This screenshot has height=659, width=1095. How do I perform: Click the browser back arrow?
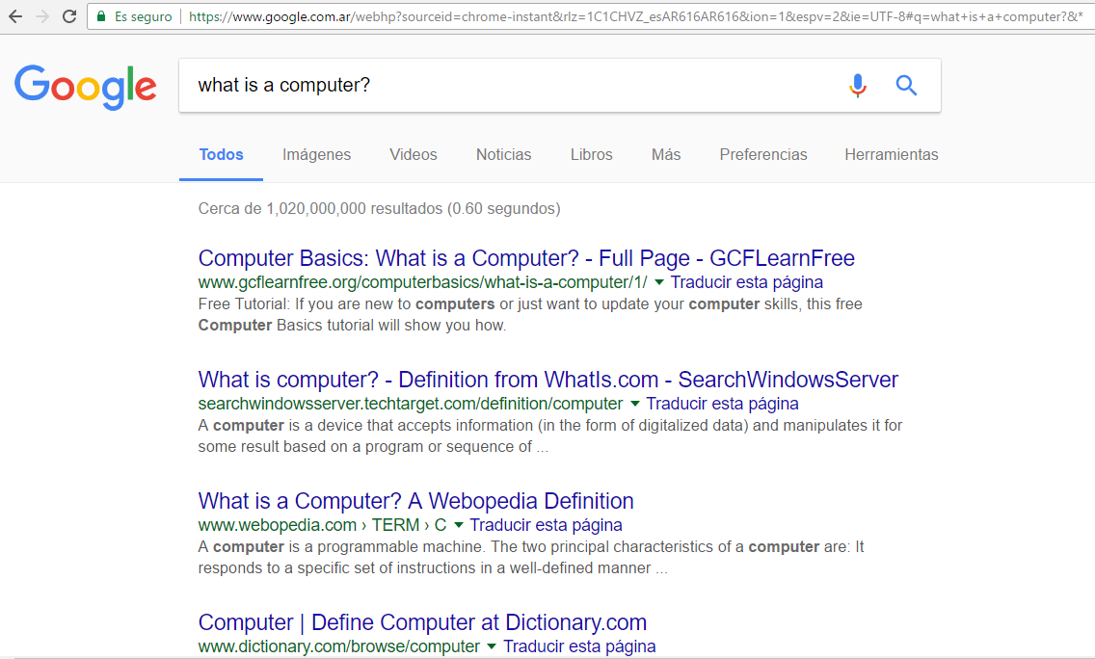point(14,16)
